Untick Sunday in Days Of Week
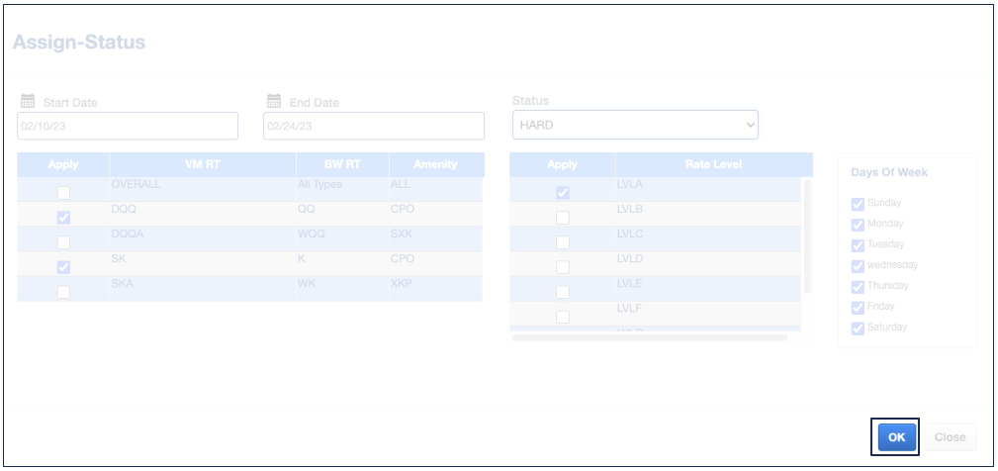This screenshot has width=998, height=471. 858,204
